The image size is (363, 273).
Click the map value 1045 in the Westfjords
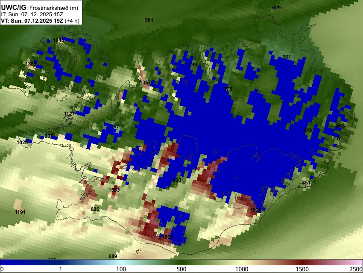[59, 40]
